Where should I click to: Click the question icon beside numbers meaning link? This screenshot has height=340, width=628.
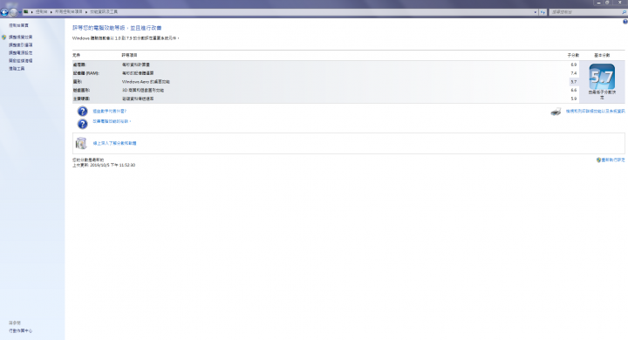82,112
